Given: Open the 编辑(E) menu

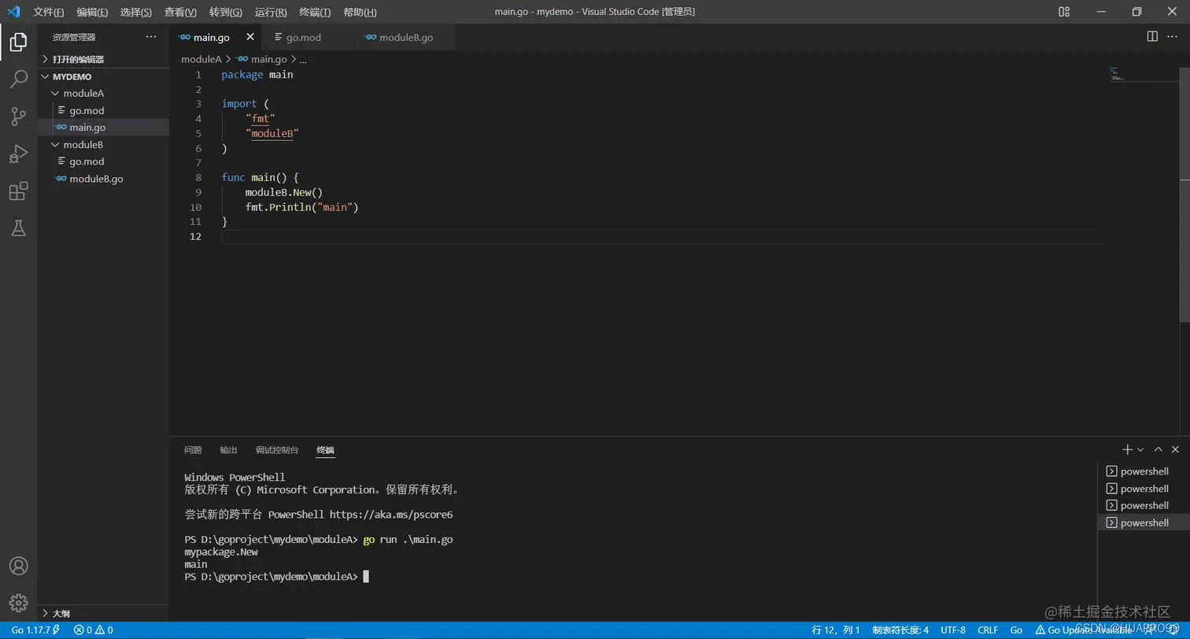Looking at the screenshot, I should (92, 12).
